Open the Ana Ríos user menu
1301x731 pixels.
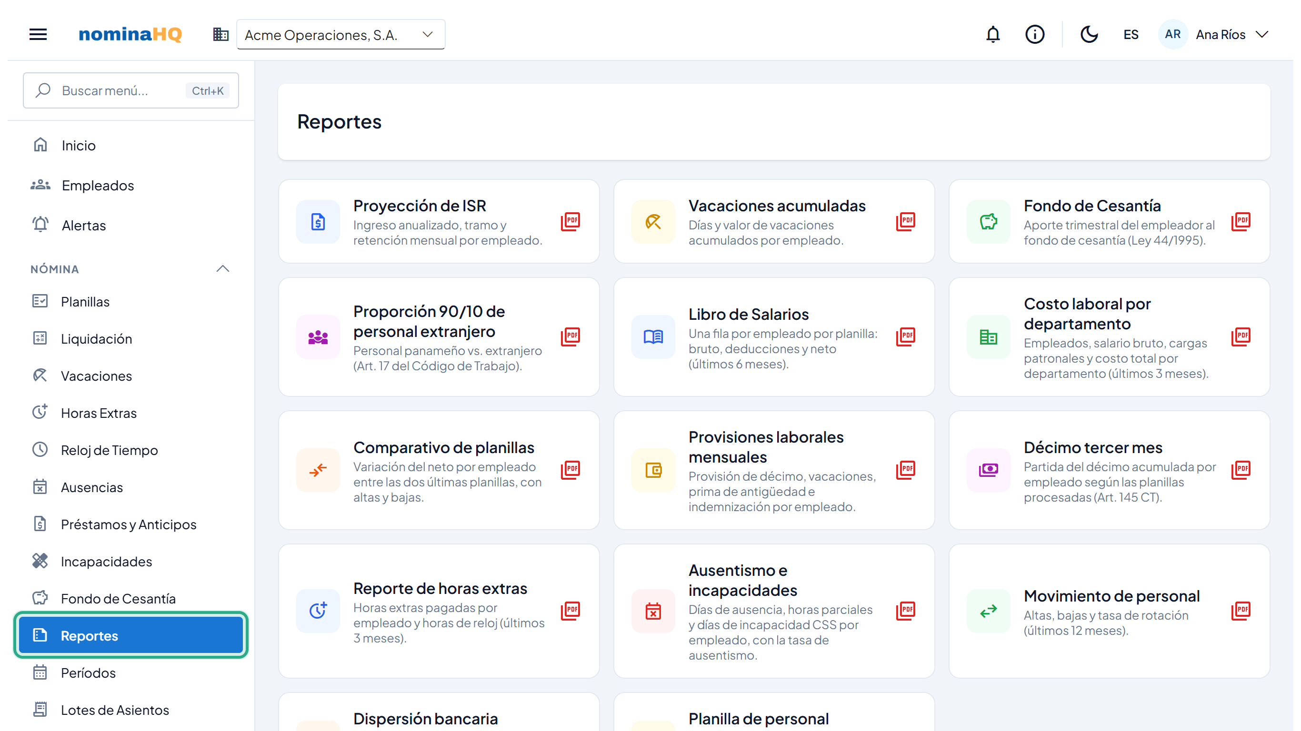1214,34
